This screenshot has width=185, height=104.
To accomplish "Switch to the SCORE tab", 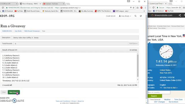I will click(x=8, y=4).
